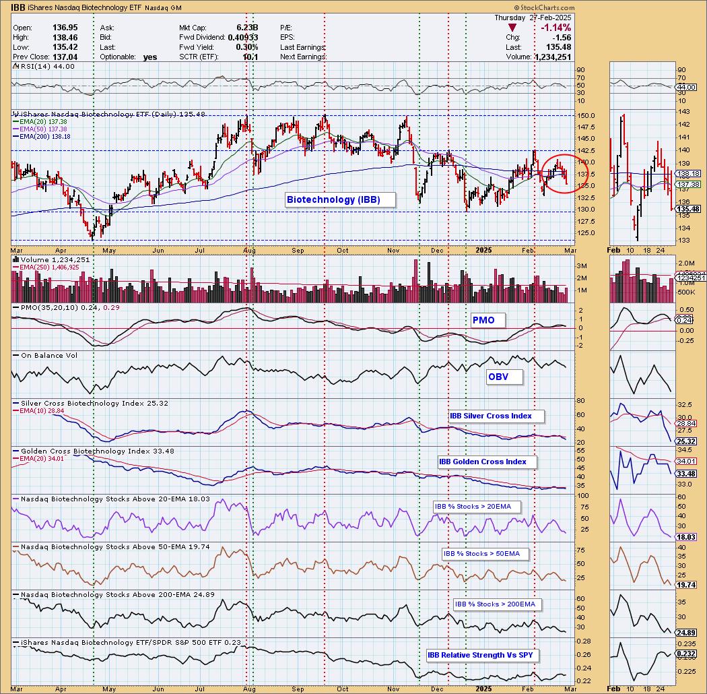Click the Chg value -1.56
This screenshot has width=707, height=694.
(x=562, y=38)
